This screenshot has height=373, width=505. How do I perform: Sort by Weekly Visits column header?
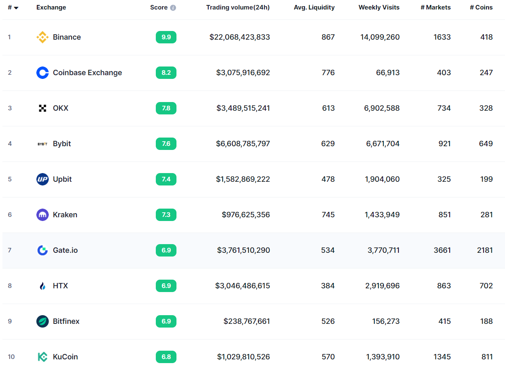[379, 7]
